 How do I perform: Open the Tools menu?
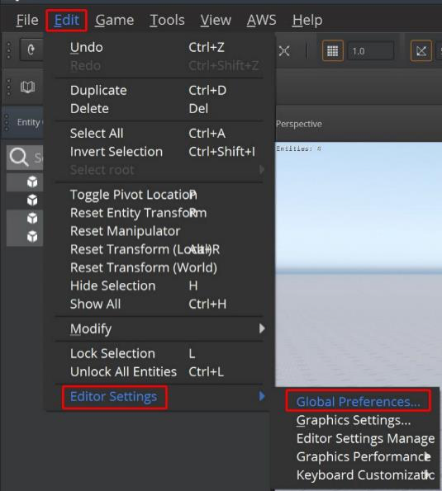(x=167, y=21)
